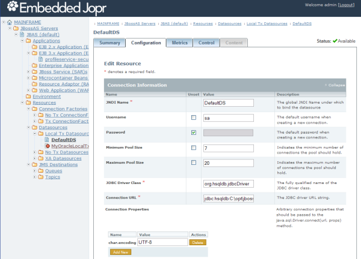Click the Minimum Pool Size value field
This screenshot has height=259, width=361.
click(229, 148)
